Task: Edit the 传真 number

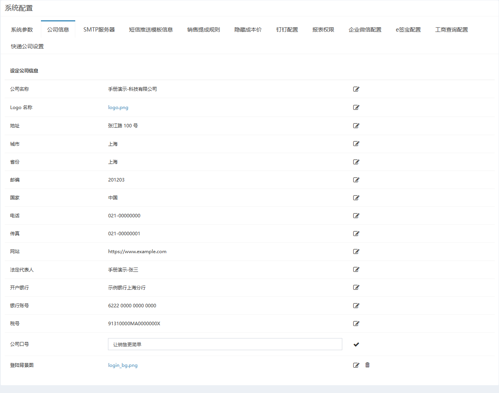Action: coord(356,234)
